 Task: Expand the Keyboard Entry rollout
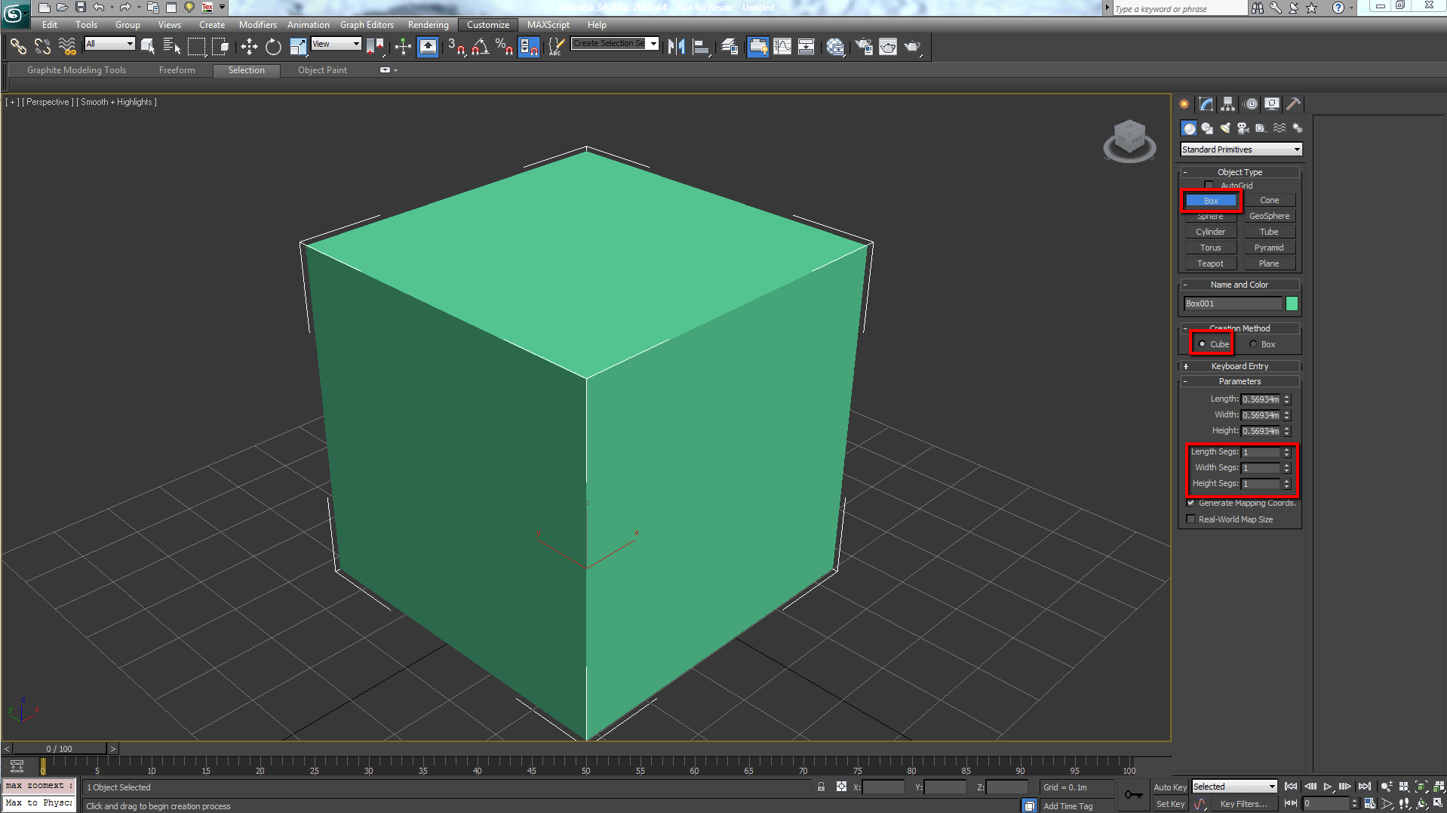click(1240, 366)
